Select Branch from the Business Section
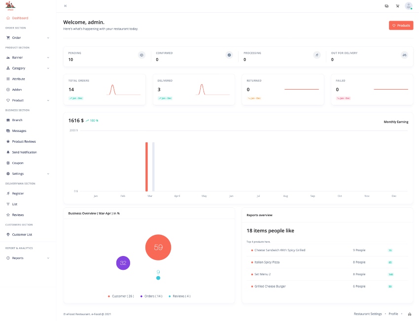This screenshot has width=419, height=321. 17,120
